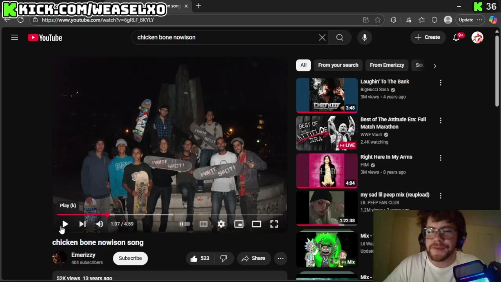The image size is (501, 282).
Task: Open browser favorites list icon
Action: [x=422, y=20]
